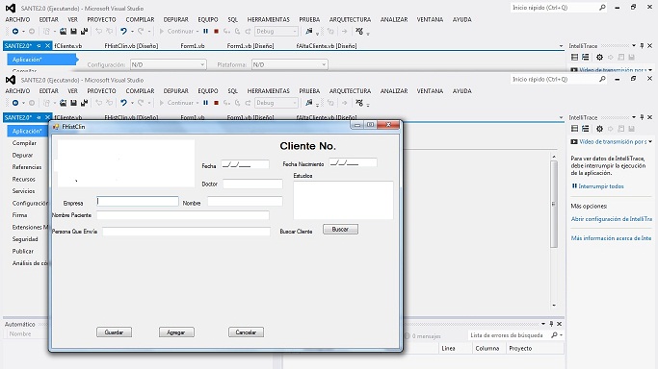Image resolution: width=658 pixels, height=369 pixels.
Task: Toggle pin on SANTE2.0 tab in lower window
Action: click(39, 117)
